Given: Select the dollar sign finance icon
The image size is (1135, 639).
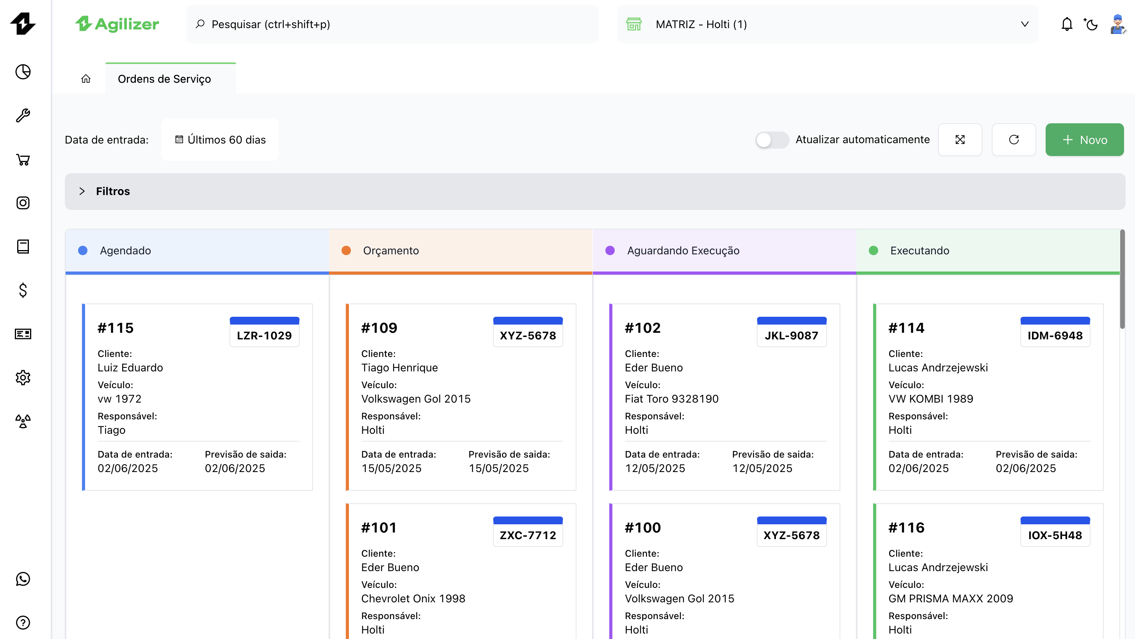Looking at the screenshot, I should point(23,290).
